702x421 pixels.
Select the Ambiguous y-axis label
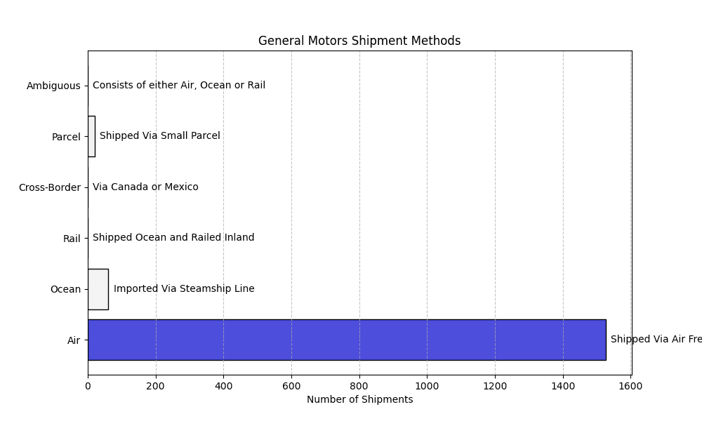53,86
